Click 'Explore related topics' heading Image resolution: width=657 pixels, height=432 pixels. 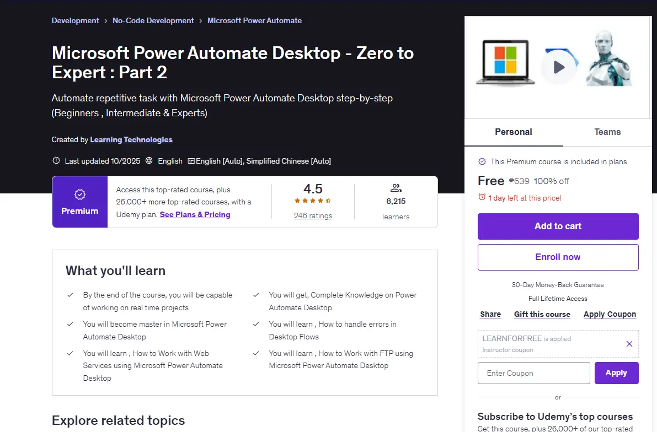tap(118, 420)
